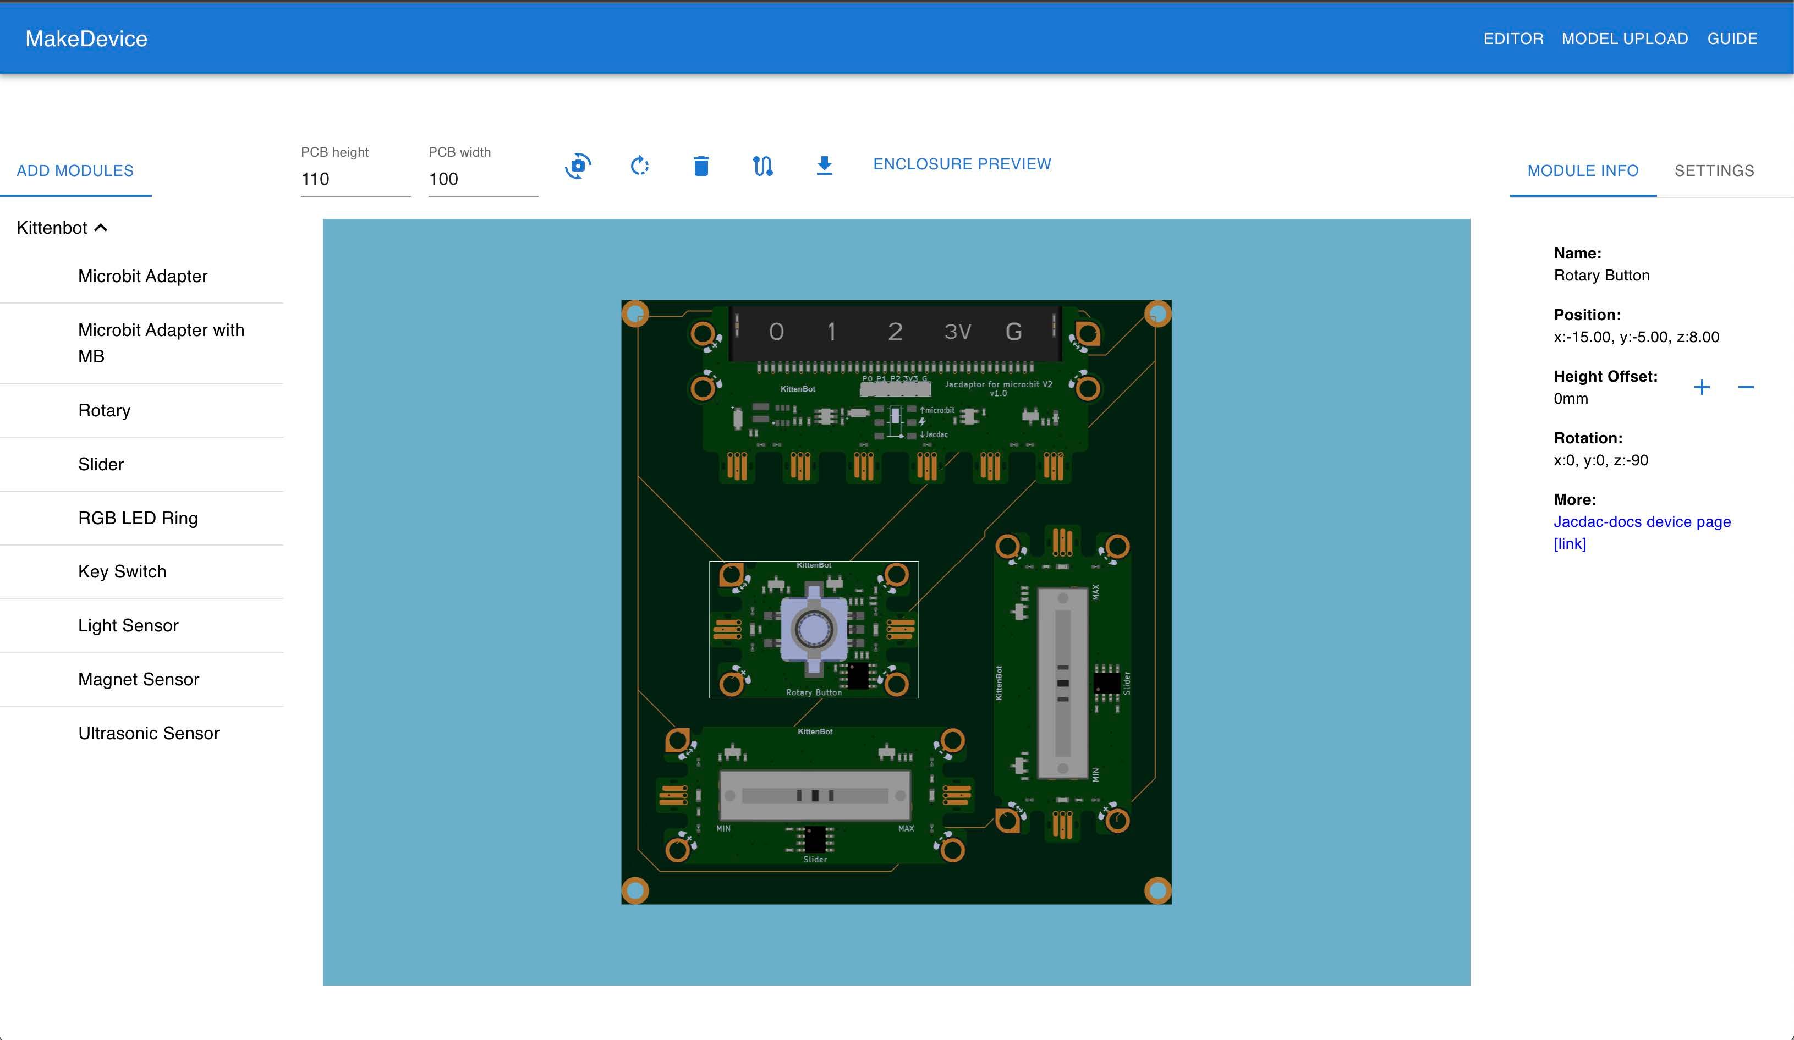Increase height offset with plus icon
Viewport: 1794px width, 1040px height.
tap(1702, 387)
